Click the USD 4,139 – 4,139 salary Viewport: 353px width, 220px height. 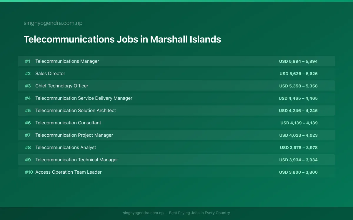click(x=299, y=123)
